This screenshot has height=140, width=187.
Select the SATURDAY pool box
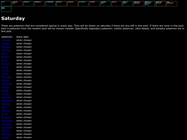83,4
